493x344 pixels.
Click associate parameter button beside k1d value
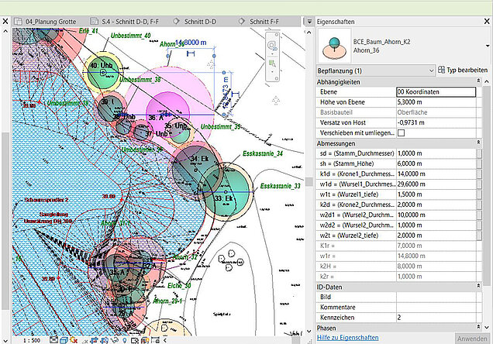(x=479, y=174)
